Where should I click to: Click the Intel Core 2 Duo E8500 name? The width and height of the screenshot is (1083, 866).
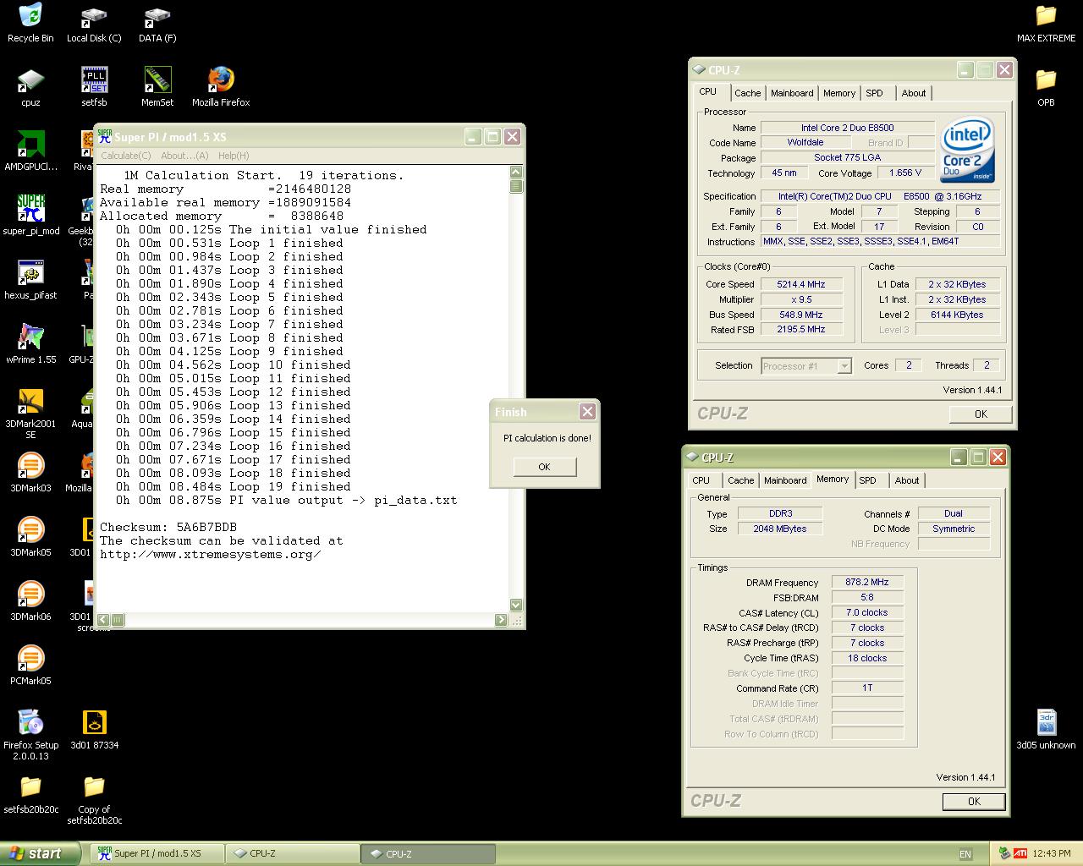(847, 128)
